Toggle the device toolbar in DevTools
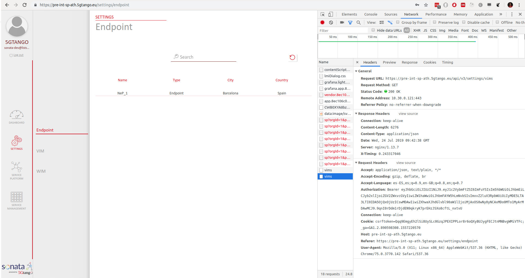This screenshot has height=278, width=525. 331,14
